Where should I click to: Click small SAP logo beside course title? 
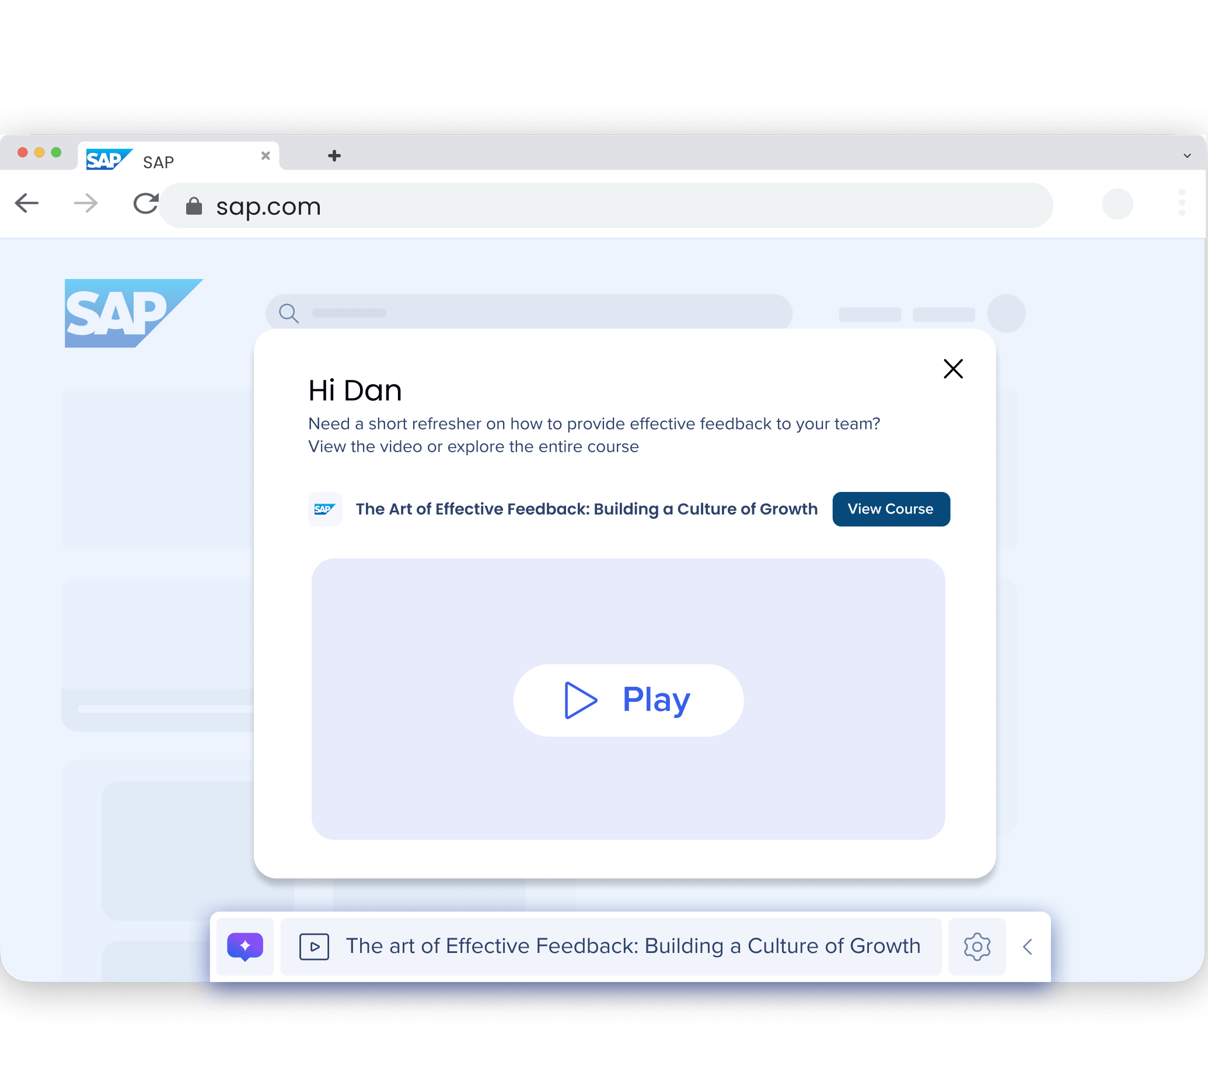pos(324,509)
